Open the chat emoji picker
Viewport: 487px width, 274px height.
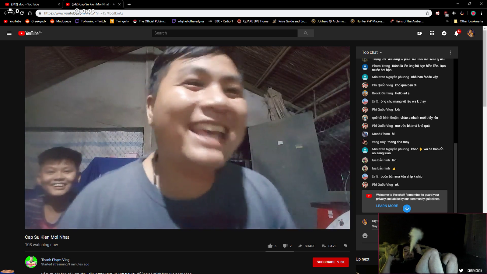click(x=365, y=236)
